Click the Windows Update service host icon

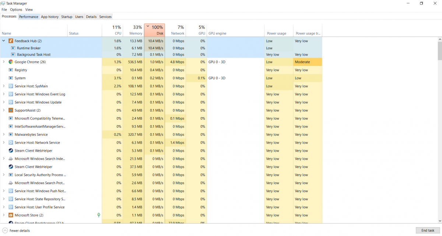click(x=11, y=102)
